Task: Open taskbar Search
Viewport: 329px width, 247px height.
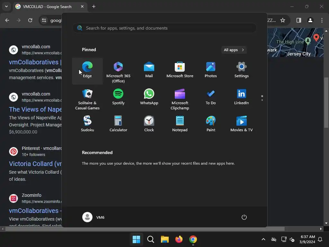Action: pos(151,239)
